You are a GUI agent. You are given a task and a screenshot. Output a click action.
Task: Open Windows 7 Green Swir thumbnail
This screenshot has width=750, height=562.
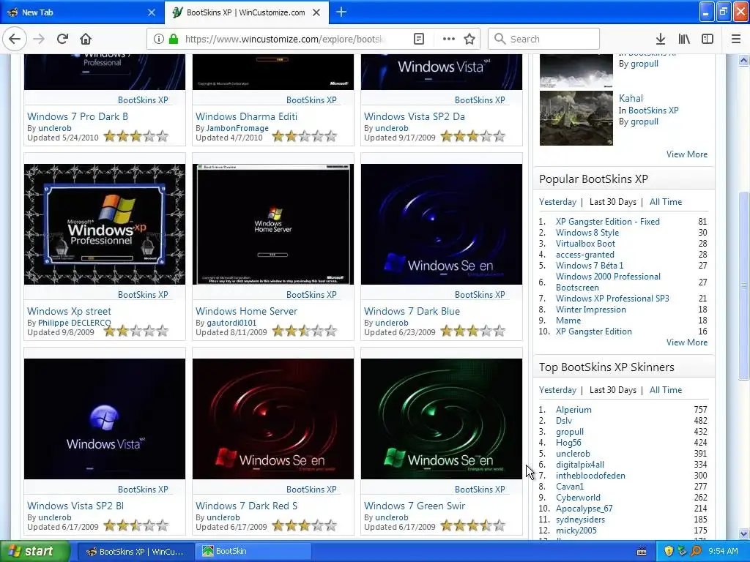click(x=442, y=419)
